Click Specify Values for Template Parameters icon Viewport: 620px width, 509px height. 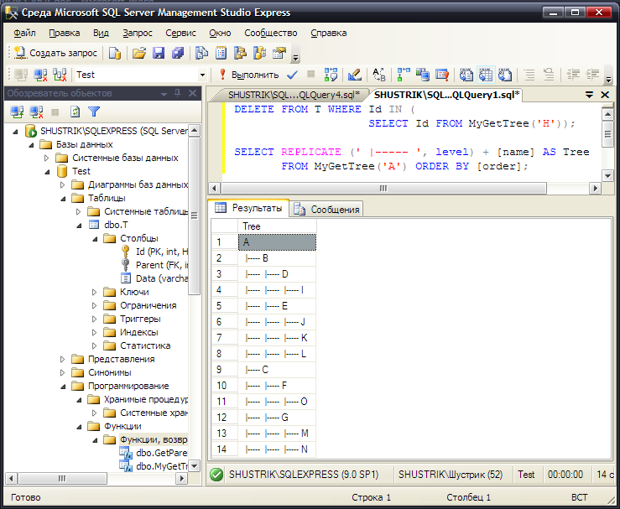pyautogui.click(x=379, y=75)
